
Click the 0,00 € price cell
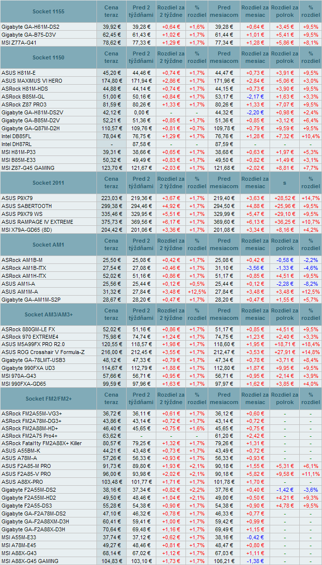(141, 112)
